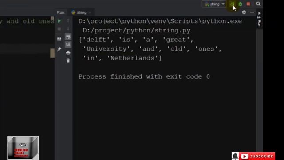This screenshot has height=160, width=284.
Task: Click the Run label of the tool window
Action: tap(61, 12)
